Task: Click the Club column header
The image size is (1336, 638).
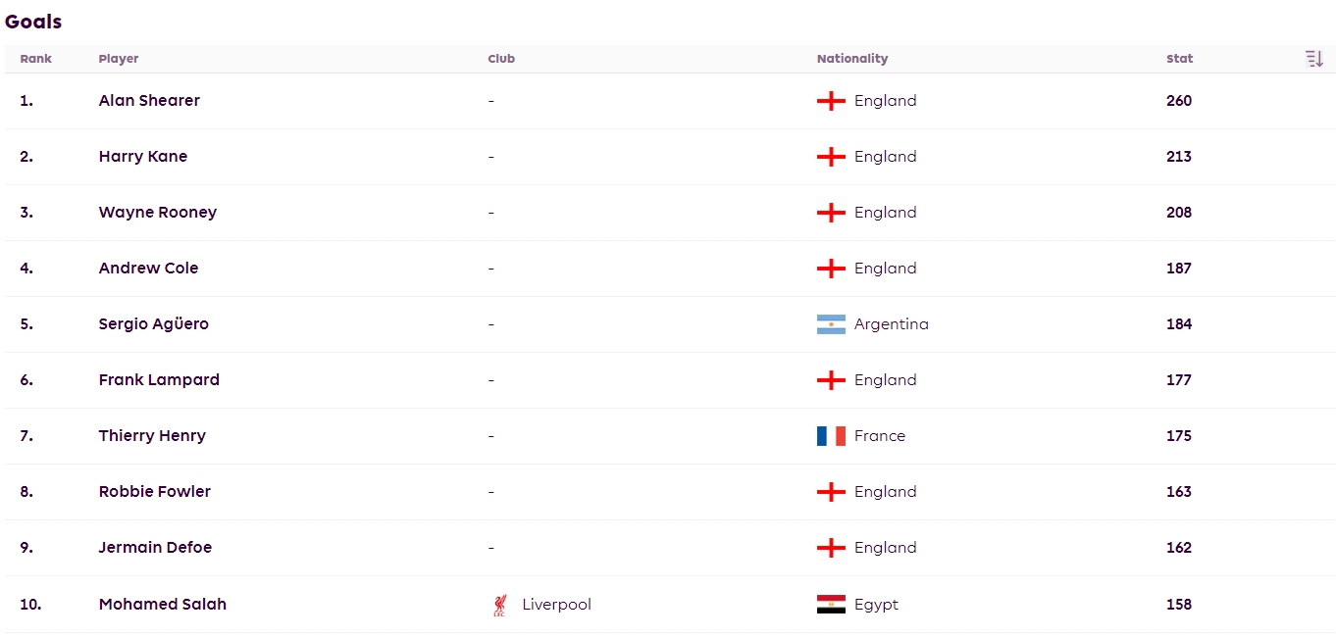Action: point(501,59)
